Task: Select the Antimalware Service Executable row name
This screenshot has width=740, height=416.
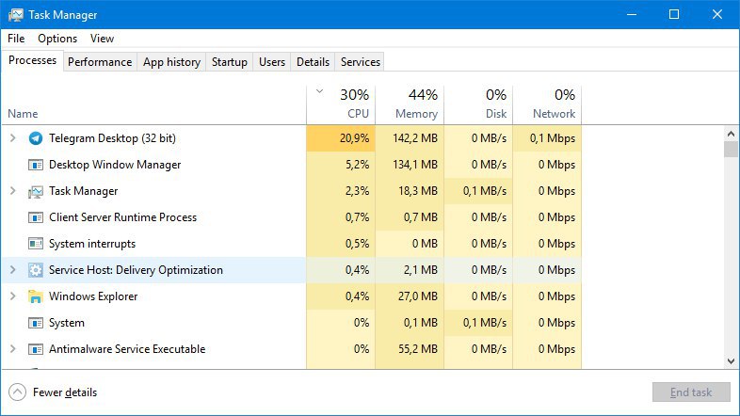Action: 127,349
